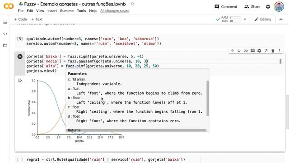The image size is (289, 163).
Task: Open notebook settings gear in header
Action: click(268, 7)
